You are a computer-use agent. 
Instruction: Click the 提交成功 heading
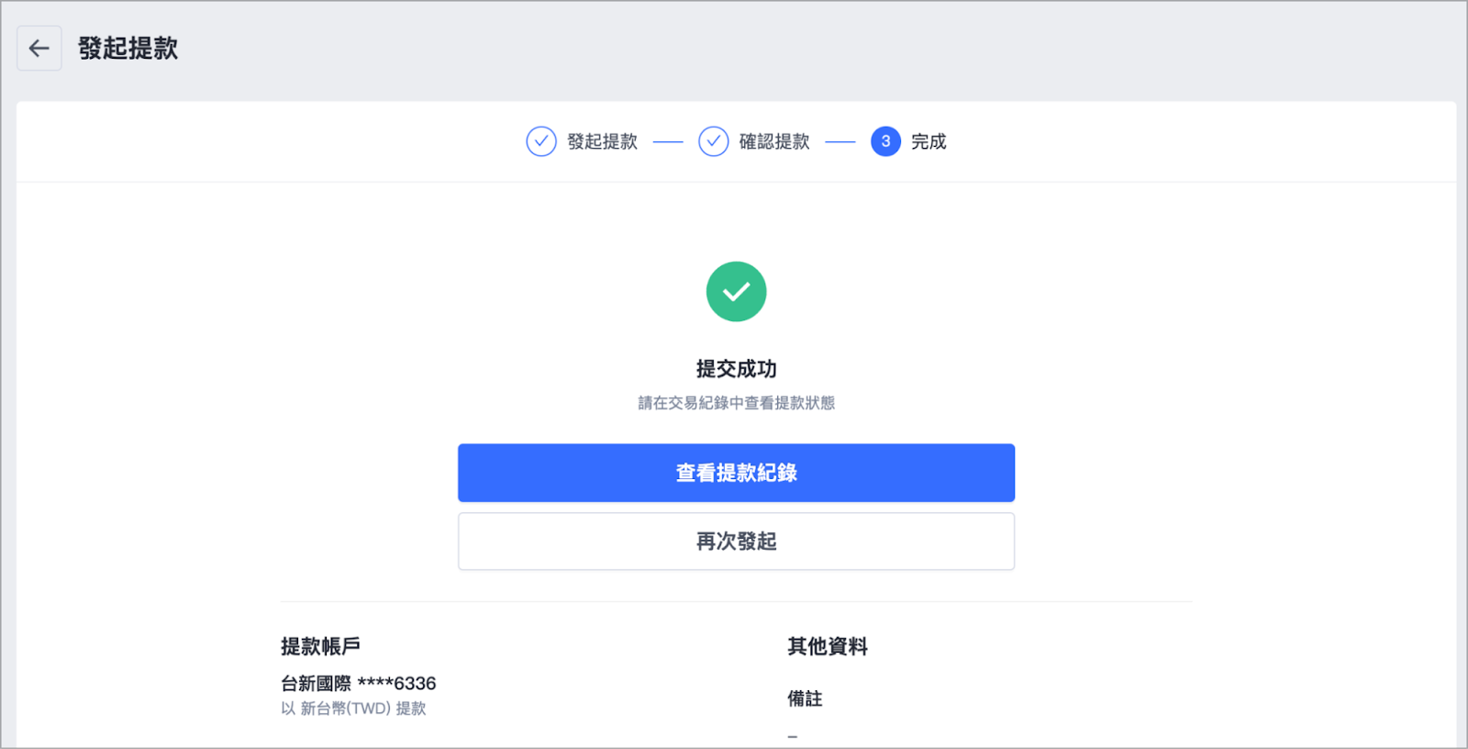(736, 369)
